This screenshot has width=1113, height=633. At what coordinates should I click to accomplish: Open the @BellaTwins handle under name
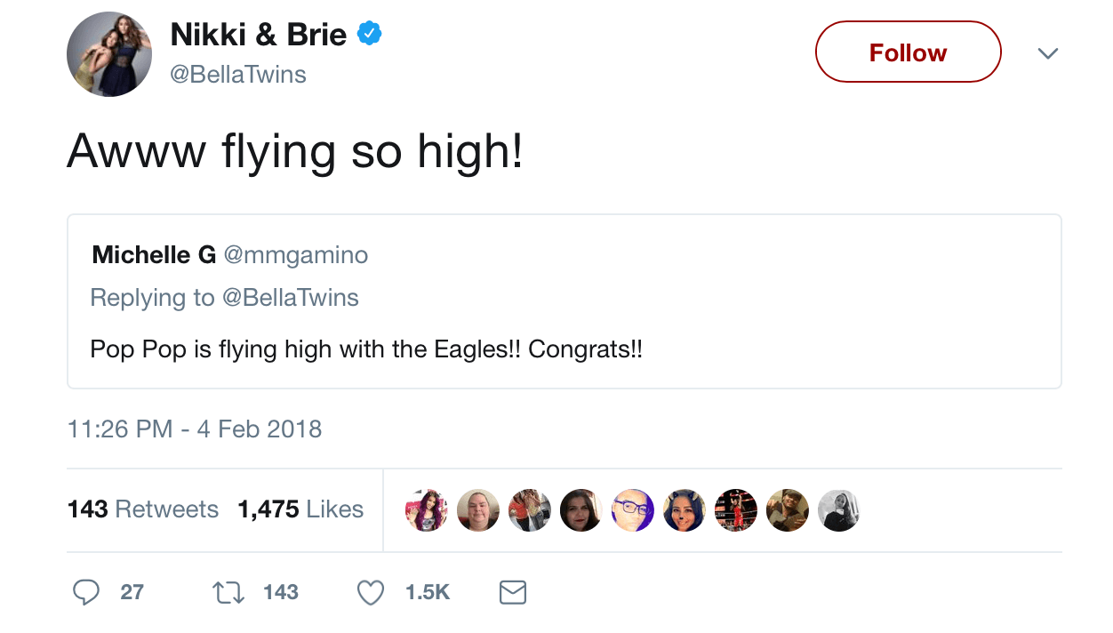237,75
